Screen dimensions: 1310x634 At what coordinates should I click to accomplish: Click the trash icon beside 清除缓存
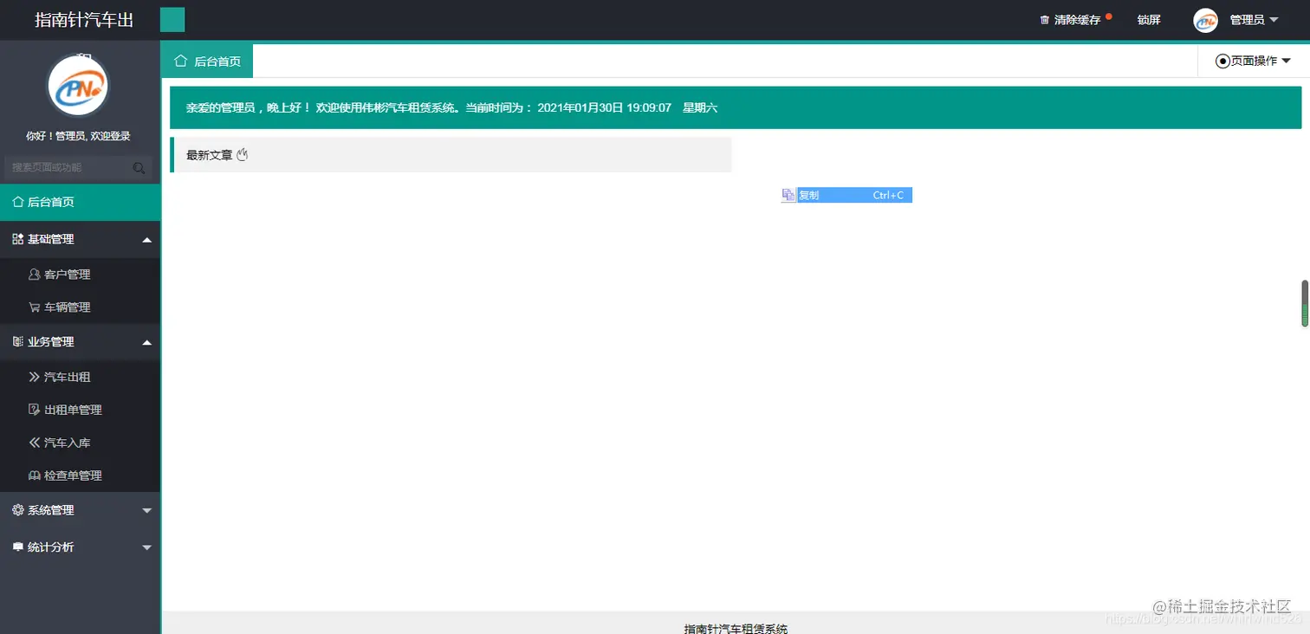(x=1044, y=20)
